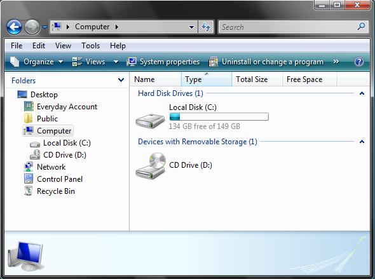Click the Search input field
The height and width of the screenshot is (279, 375).
(x=288, y=27)
